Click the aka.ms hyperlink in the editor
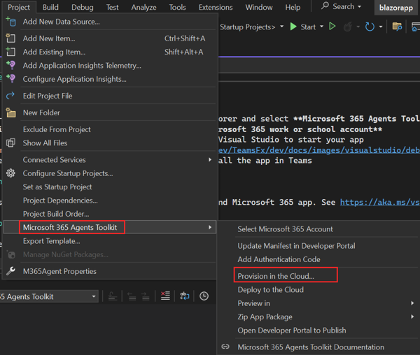The image size is (420, 355). [x=379, y=203]
